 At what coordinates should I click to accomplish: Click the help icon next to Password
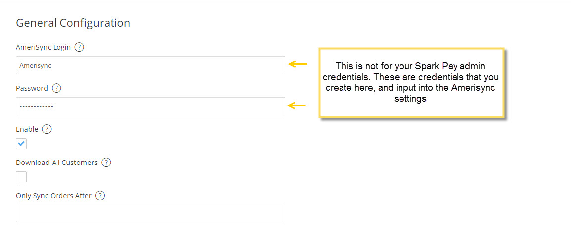57,88
